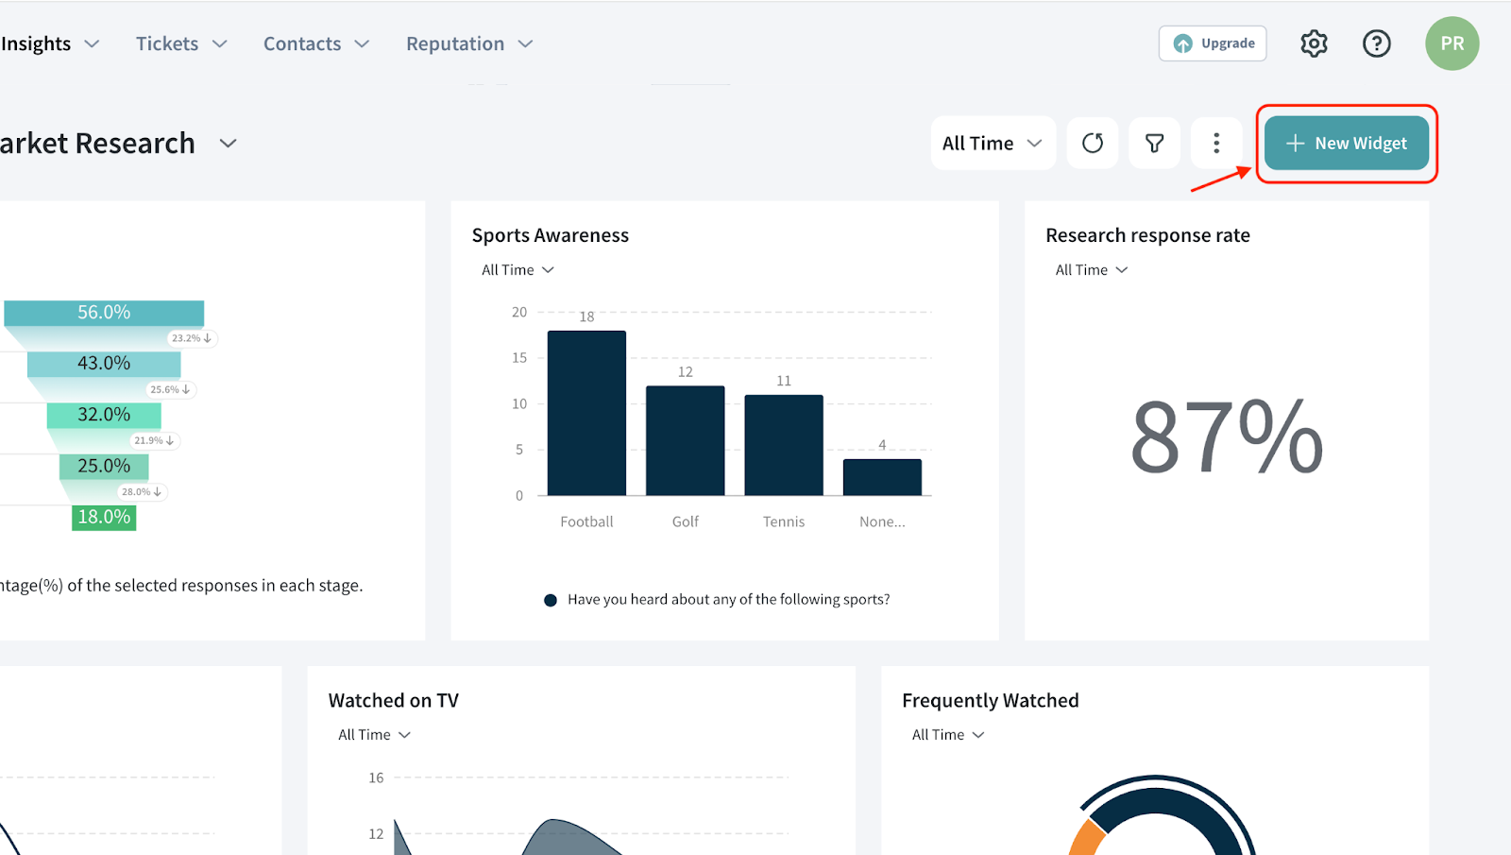The image size is (1511, 855).
Task: Refresh the dashboard data
Action: pyautogui.click(x=1093, y=143)
